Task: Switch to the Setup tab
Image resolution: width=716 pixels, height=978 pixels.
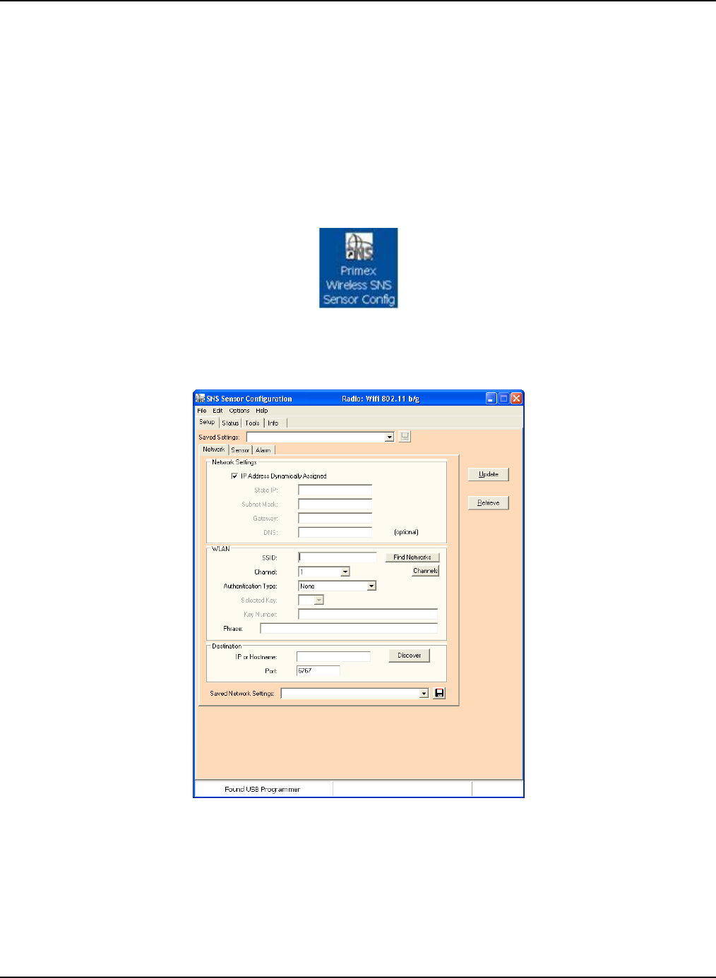Action: click(207, 422)
